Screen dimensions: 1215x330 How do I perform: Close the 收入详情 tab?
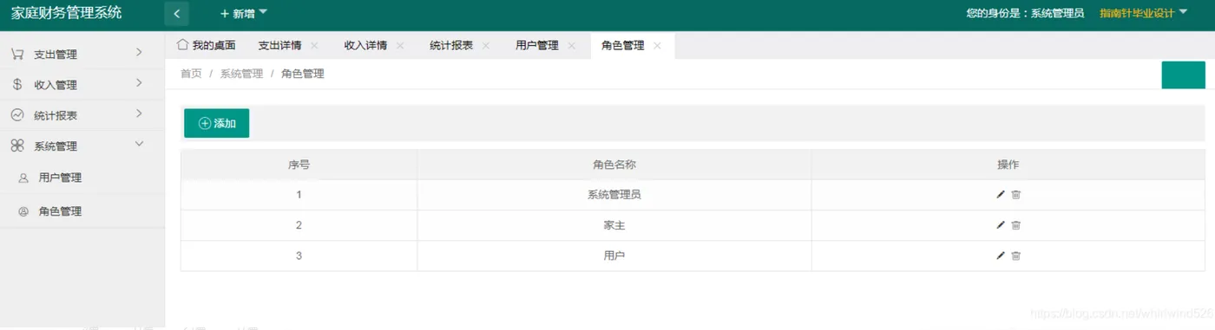click(400, 46)
